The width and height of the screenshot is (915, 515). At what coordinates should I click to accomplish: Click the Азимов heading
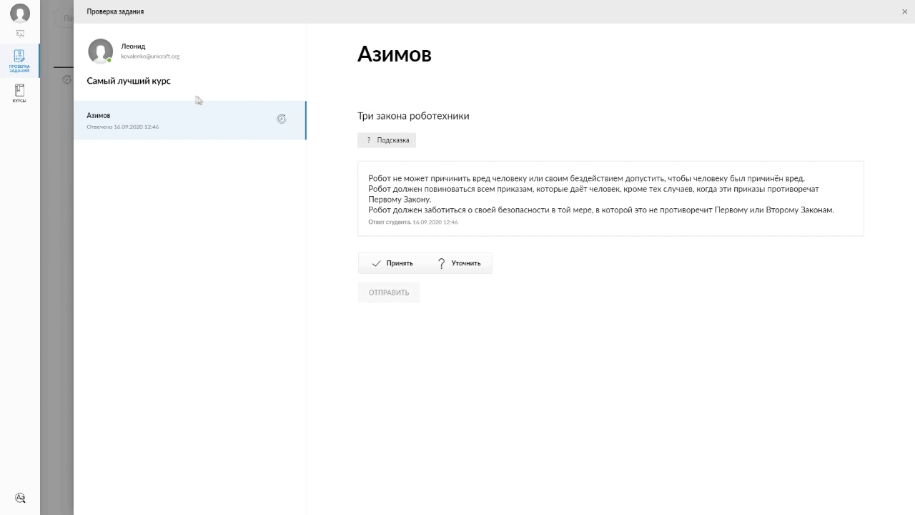pyautogui.click(x=395, y=54)
